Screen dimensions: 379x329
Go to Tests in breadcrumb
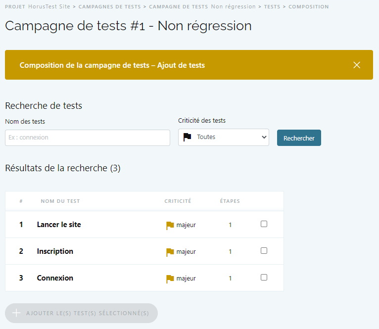[x=272, y=7]
